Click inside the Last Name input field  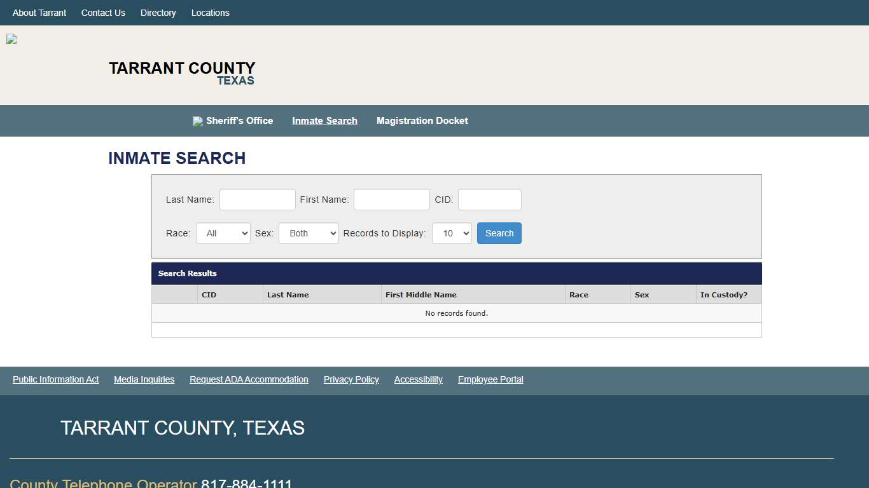pyautogui.click(x=257, y=199)
